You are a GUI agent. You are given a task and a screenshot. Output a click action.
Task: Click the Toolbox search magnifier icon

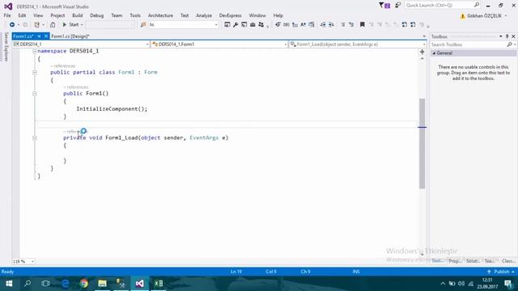pyautogui.click(x=509, y=44)
